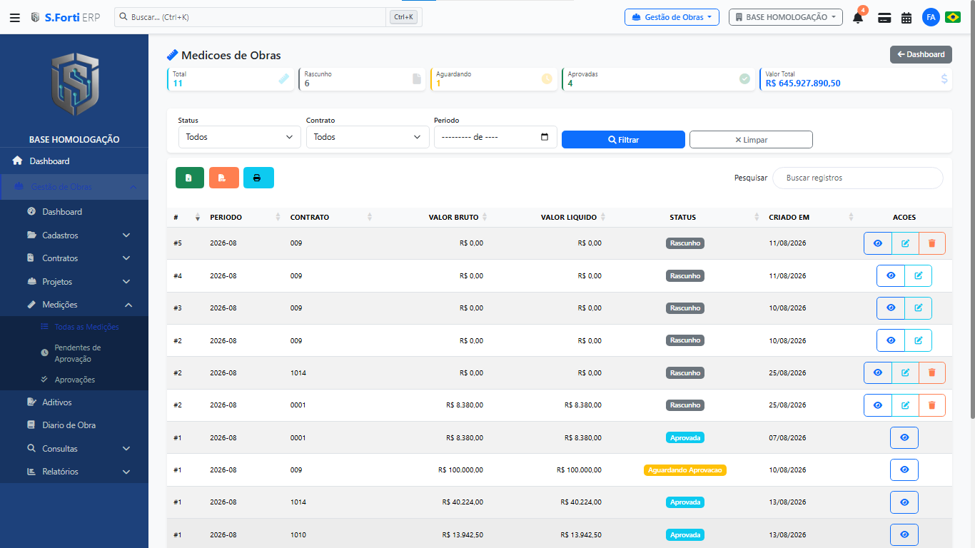Collapse the Medições sidebar menu
Viewport: 975px width, 548px height.
[74, 305]
